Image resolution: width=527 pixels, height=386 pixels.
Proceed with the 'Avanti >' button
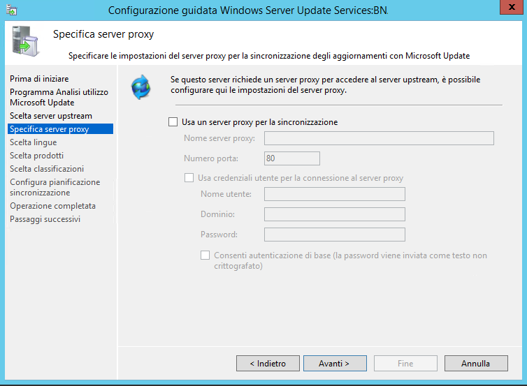click(335, 363)
